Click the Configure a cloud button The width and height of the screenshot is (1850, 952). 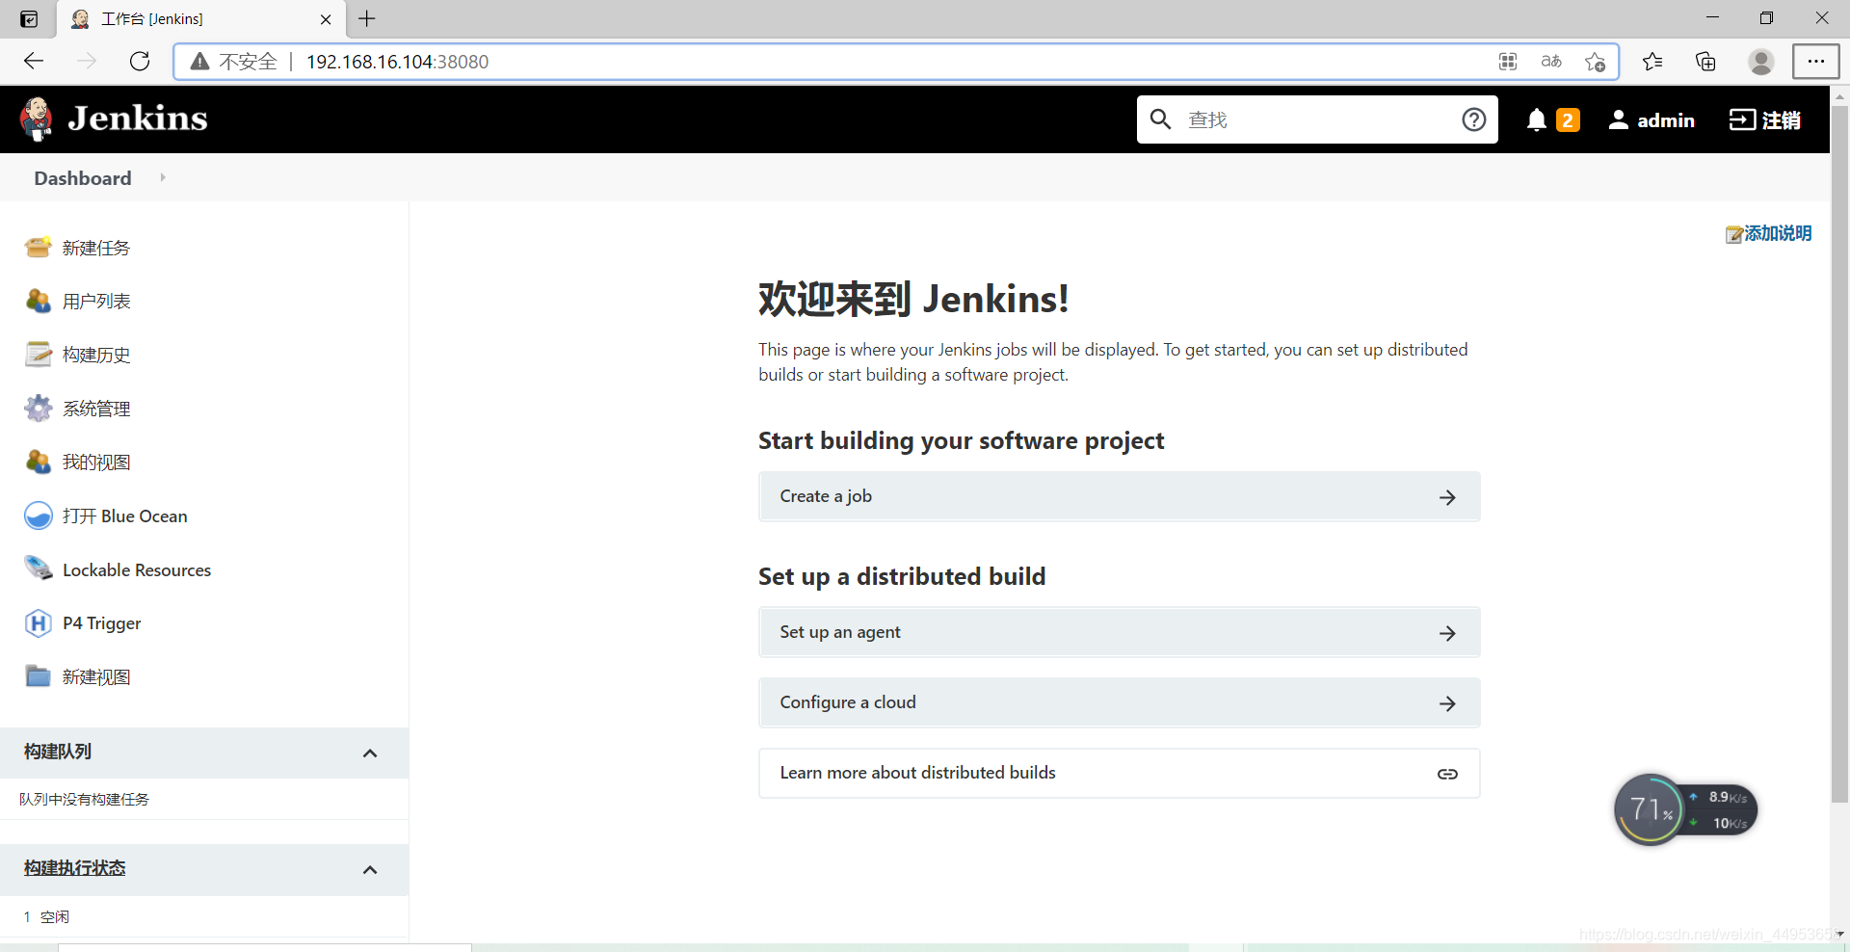point(1119,702)
